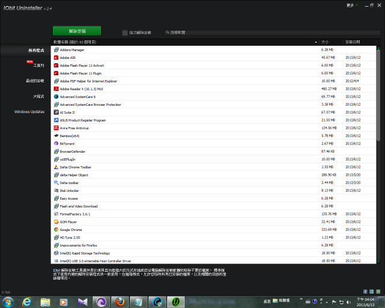The width and height of the screenshot is (385, 308).
Task: Select the 工具列 category
Action: [38, 66]
